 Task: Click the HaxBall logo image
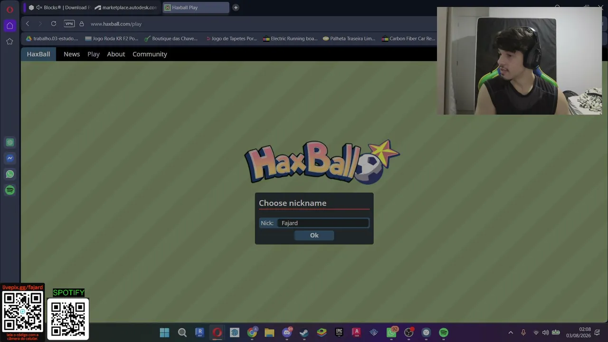(322, 162)
